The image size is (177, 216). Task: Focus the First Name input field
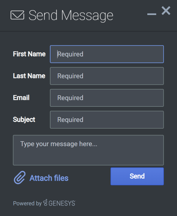(107, 54)
